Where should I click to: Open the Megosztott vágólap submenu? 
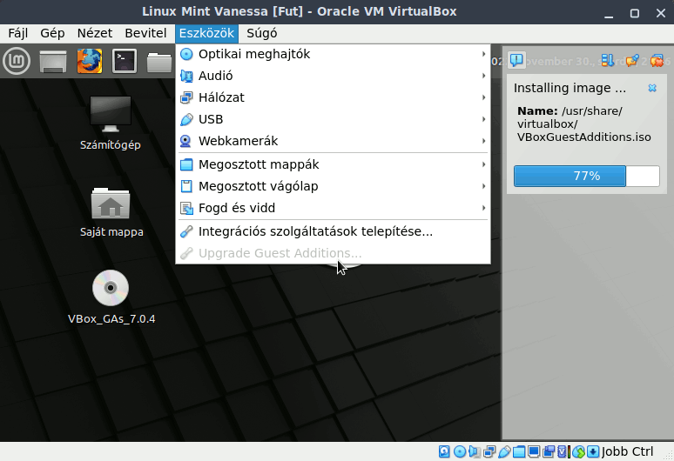point(334,186)
